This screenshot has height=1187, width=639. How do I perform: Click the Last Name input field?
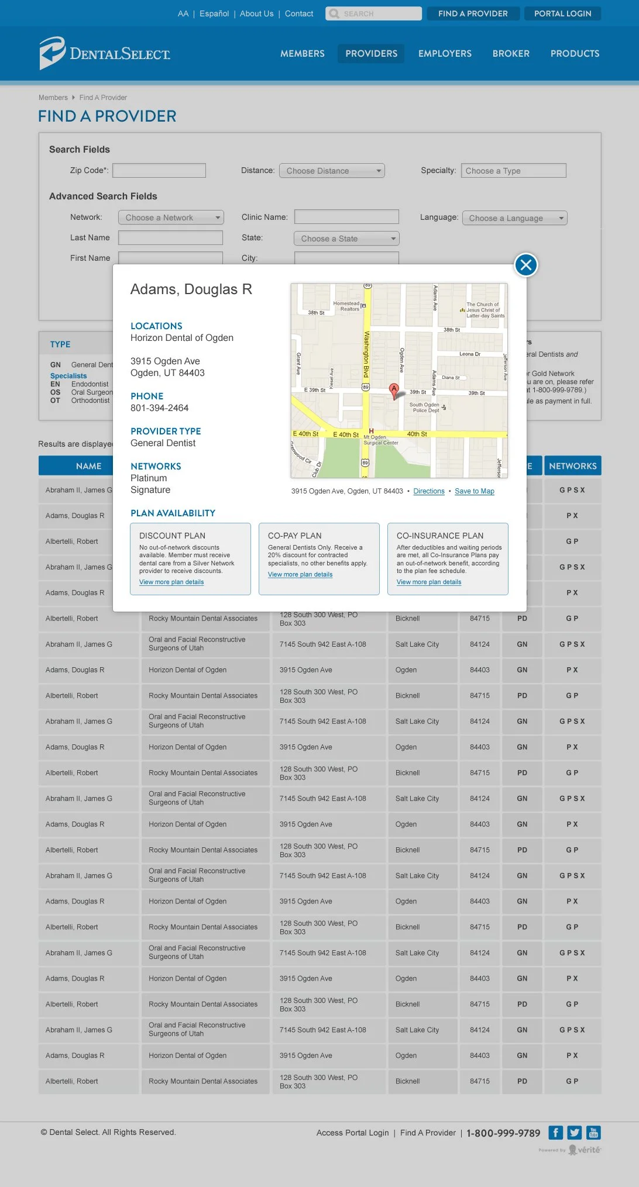(170, 237)
